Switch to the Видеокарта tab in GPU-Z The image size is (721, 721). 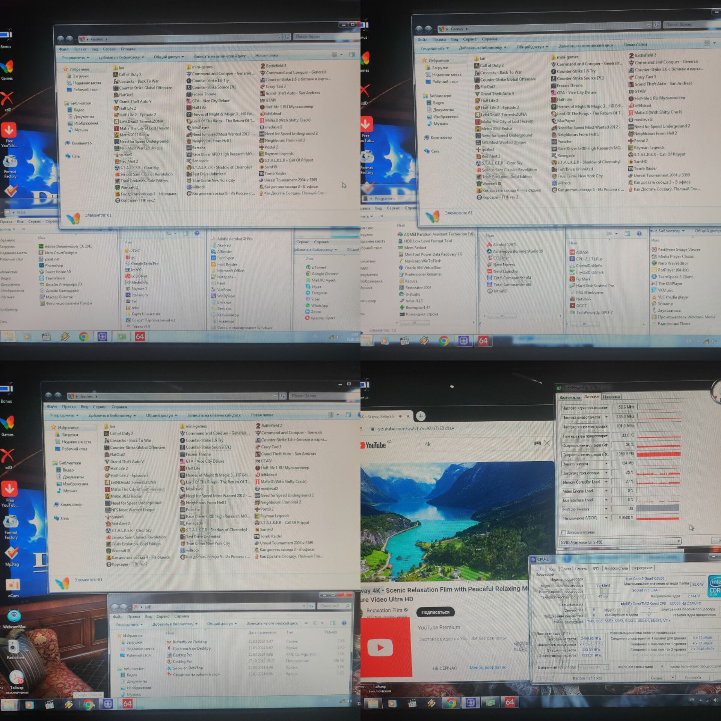pos(569,397)
